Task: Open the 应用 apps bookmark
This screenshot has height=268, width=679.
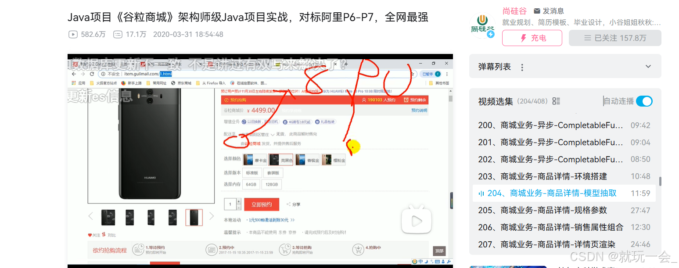Action: coord(79,83)
